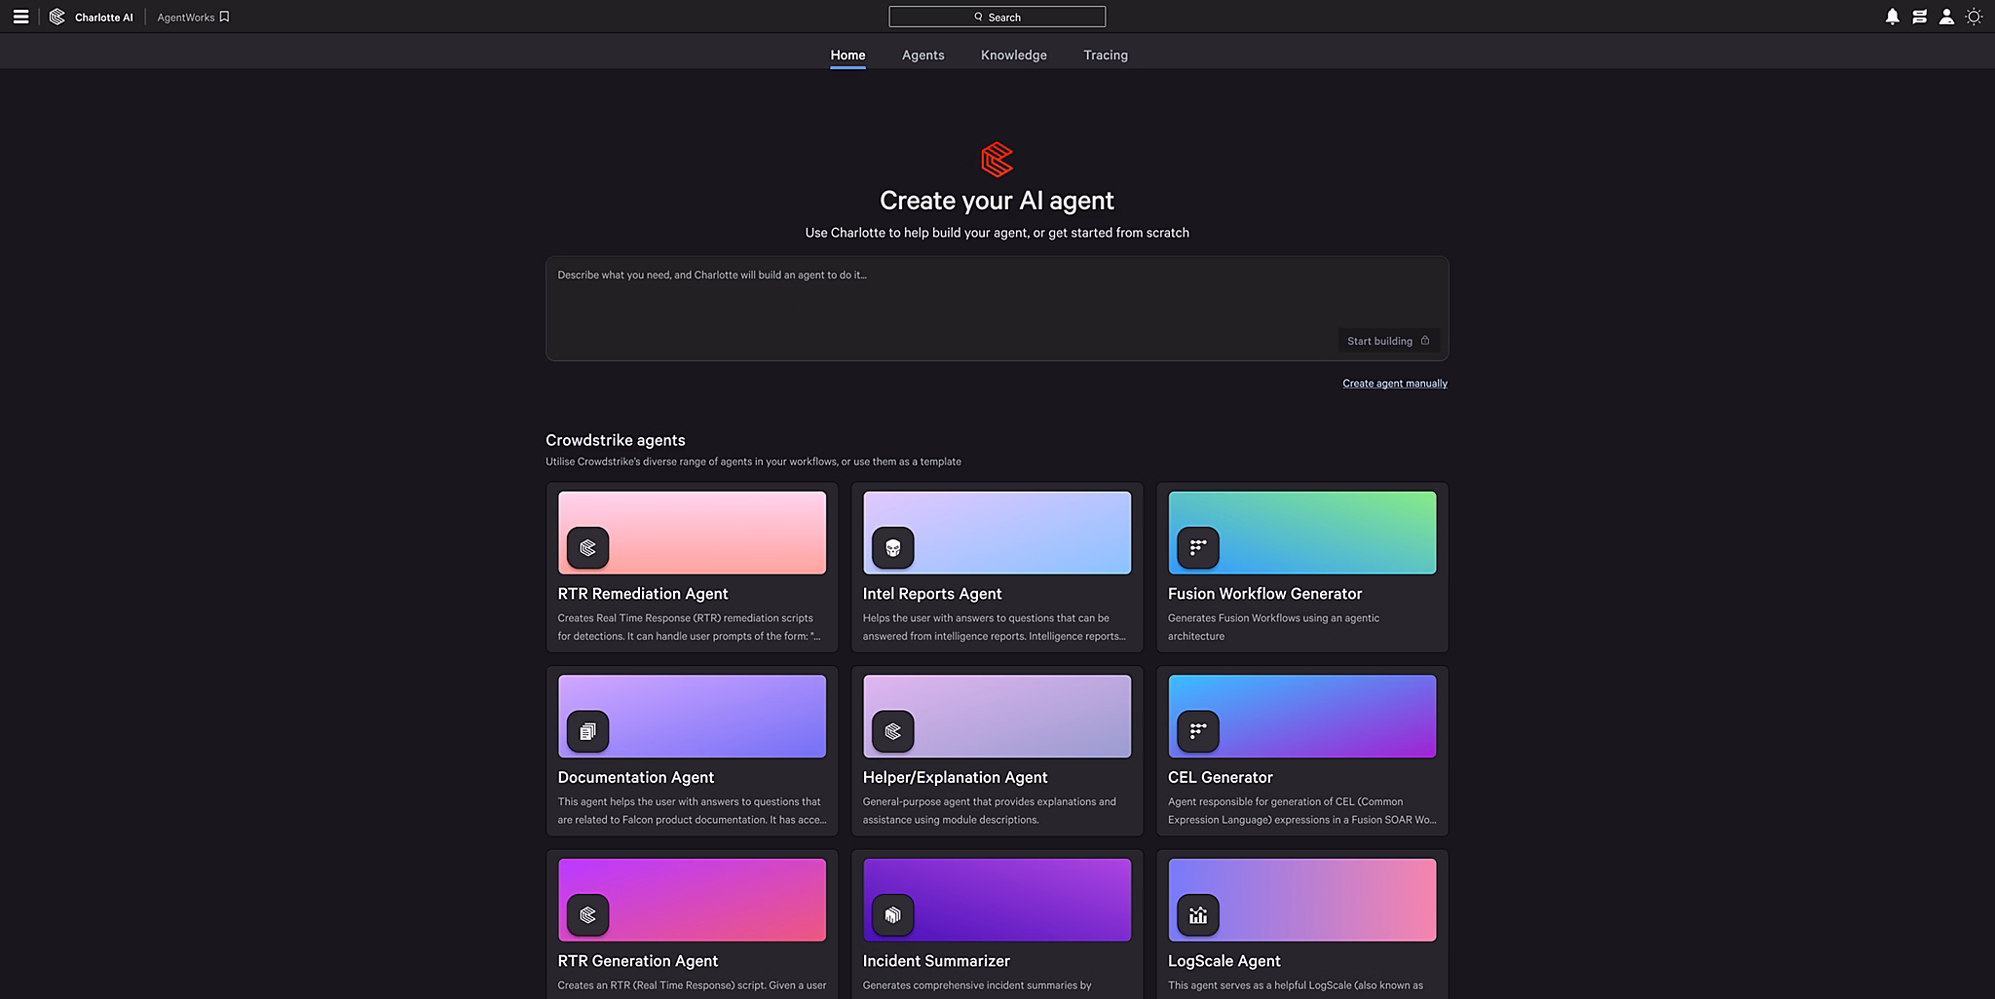Click the Helper/Explanation Agent icon badge
Image resolution: width=1995 pixels, height=999 pixels.
point(892,731)
